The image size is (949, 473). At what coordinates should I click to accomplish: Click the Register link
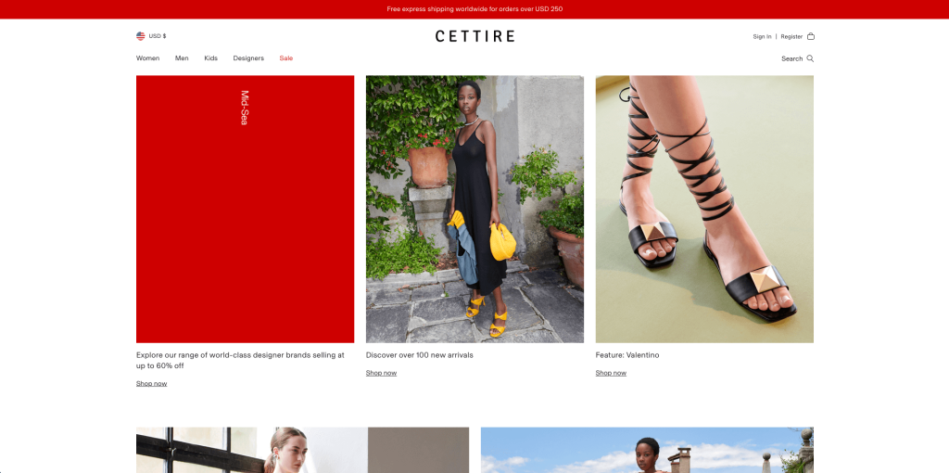coord(791,37)
